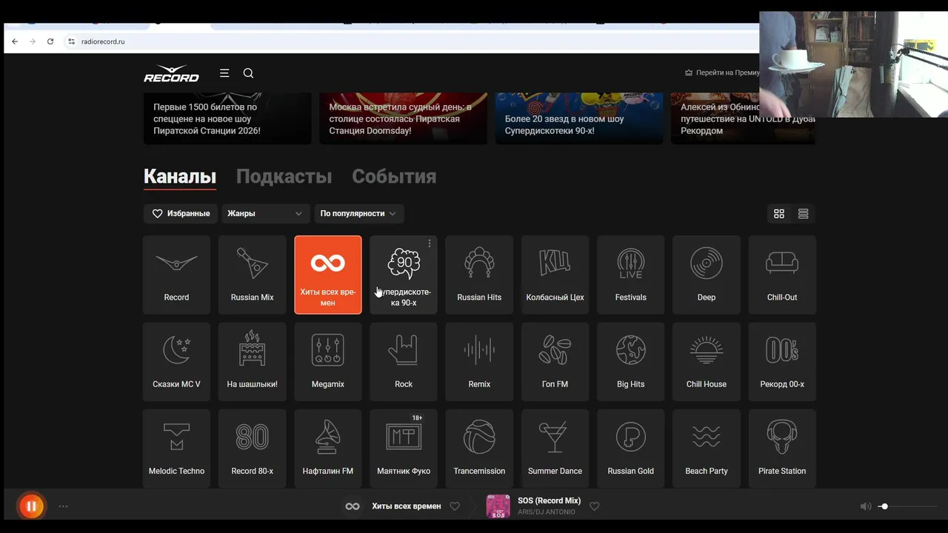Play the На шашлыки! channel
This screenshot has height=533, width=948.
tap(252, 361)
